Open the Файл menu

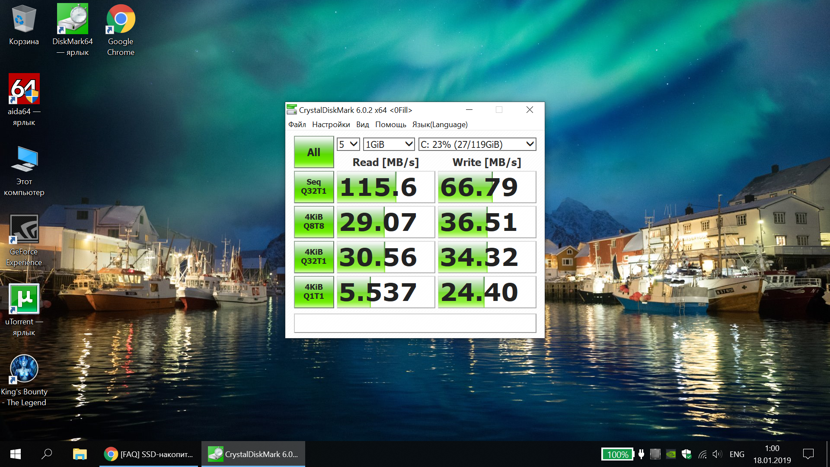(x=297, y=125)
